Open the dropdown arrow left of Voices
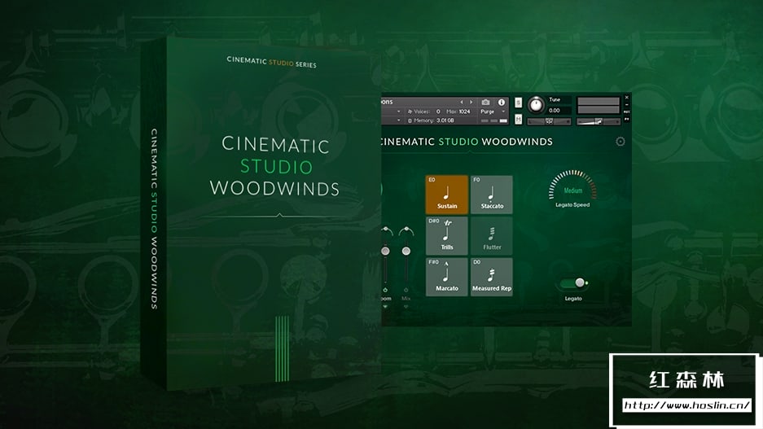The image size is (763, 429). (398, 112)
